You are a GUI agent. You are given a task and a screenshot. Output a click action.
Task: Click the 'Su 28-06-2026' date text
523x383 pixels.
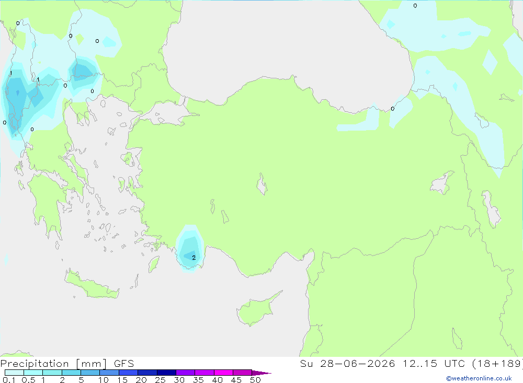(348, 364)
